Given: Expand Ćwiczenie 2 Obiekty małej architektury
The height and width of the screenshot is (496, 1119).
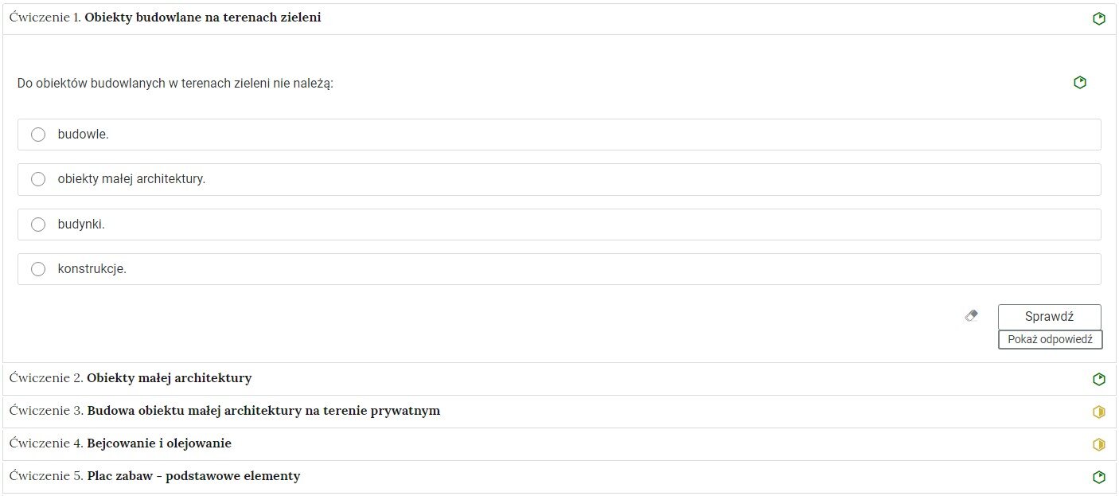Looking at the screenshot, I should (169, 378).
